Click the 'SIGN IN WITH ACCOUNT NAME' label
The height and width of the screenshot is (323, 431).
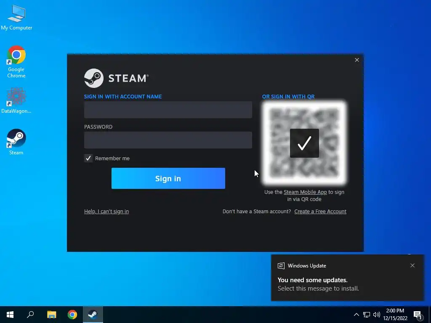pos(123,97)
